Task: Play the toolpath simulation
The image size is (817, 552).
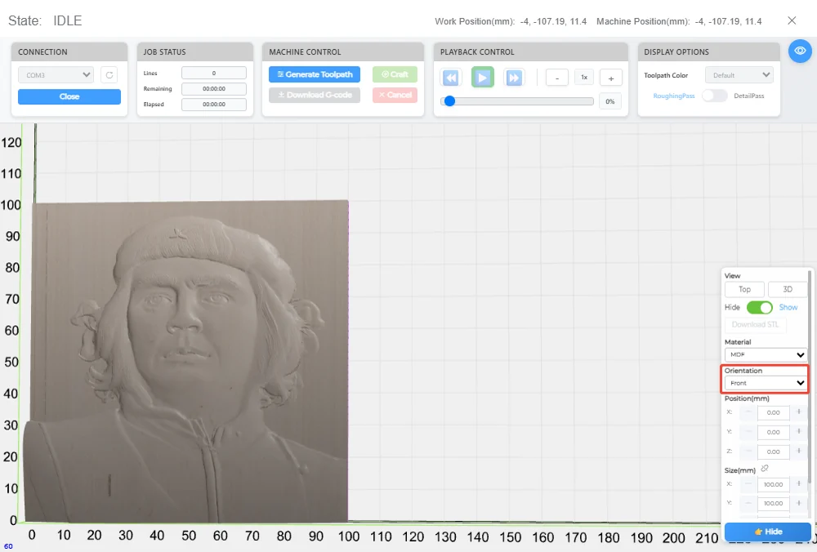Action: pos(483,78)
